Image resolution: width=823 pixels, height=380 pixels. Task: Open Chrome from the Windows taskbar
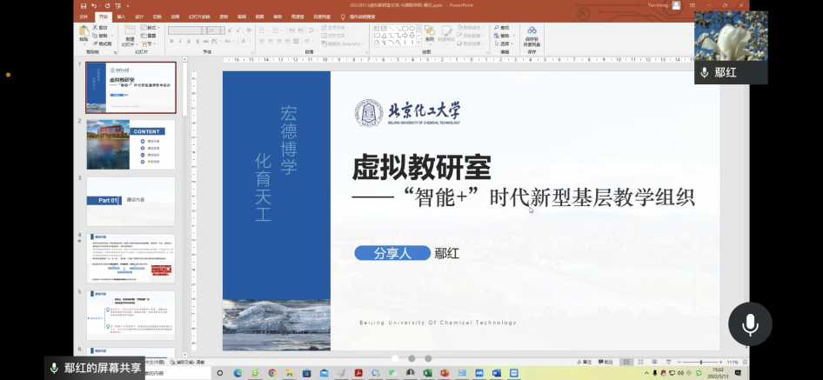(x=272, y=373)
